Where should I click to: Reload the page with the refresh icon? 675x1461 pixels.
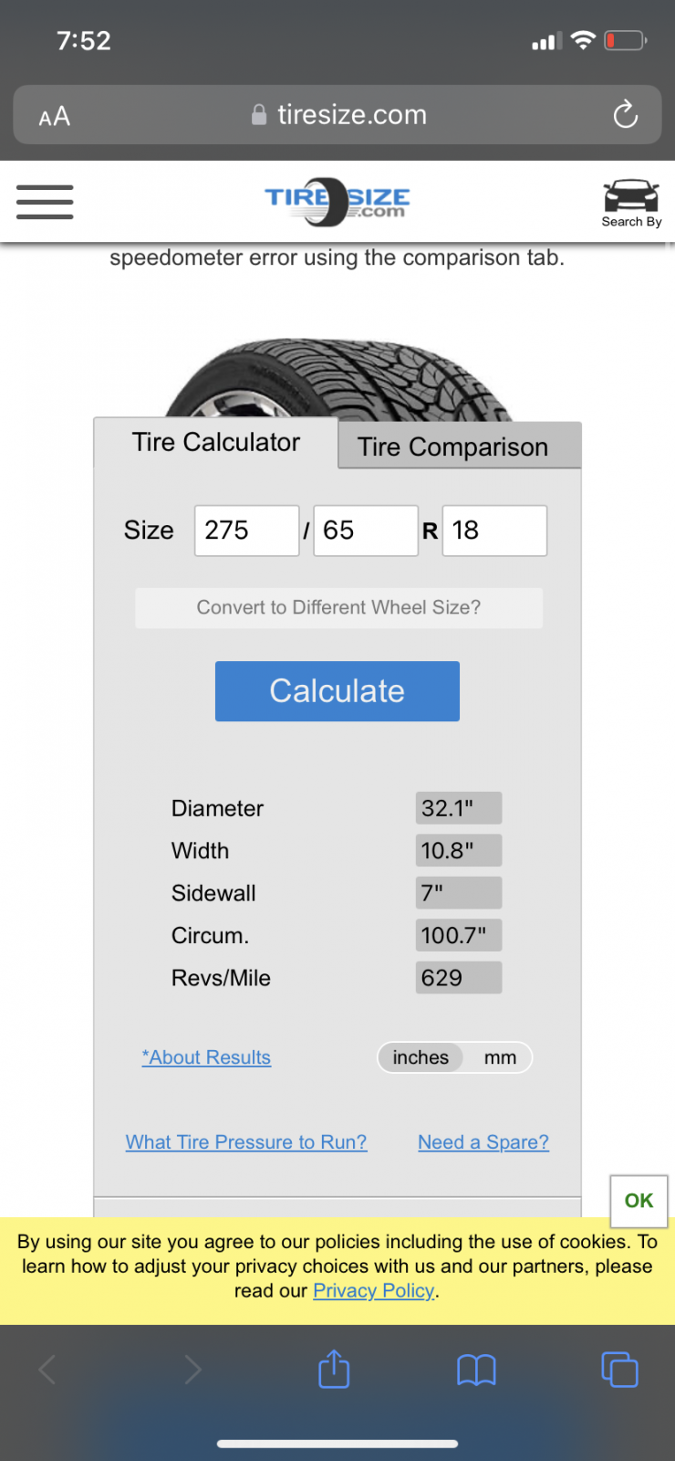[x=625, y=115]
